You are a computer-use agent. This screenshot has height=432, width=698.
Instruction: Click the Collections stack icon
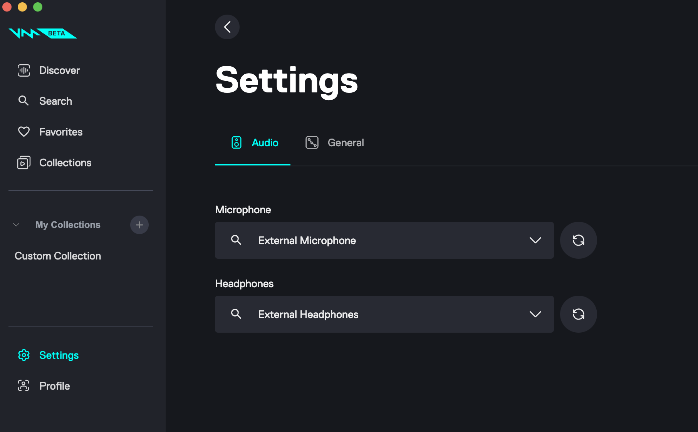[x=24, y=163]
